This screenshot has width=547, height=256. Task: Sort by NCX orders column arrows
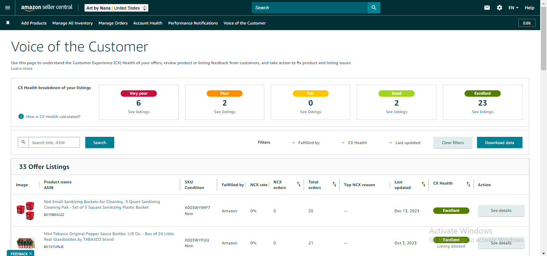(x=299, y=184)
